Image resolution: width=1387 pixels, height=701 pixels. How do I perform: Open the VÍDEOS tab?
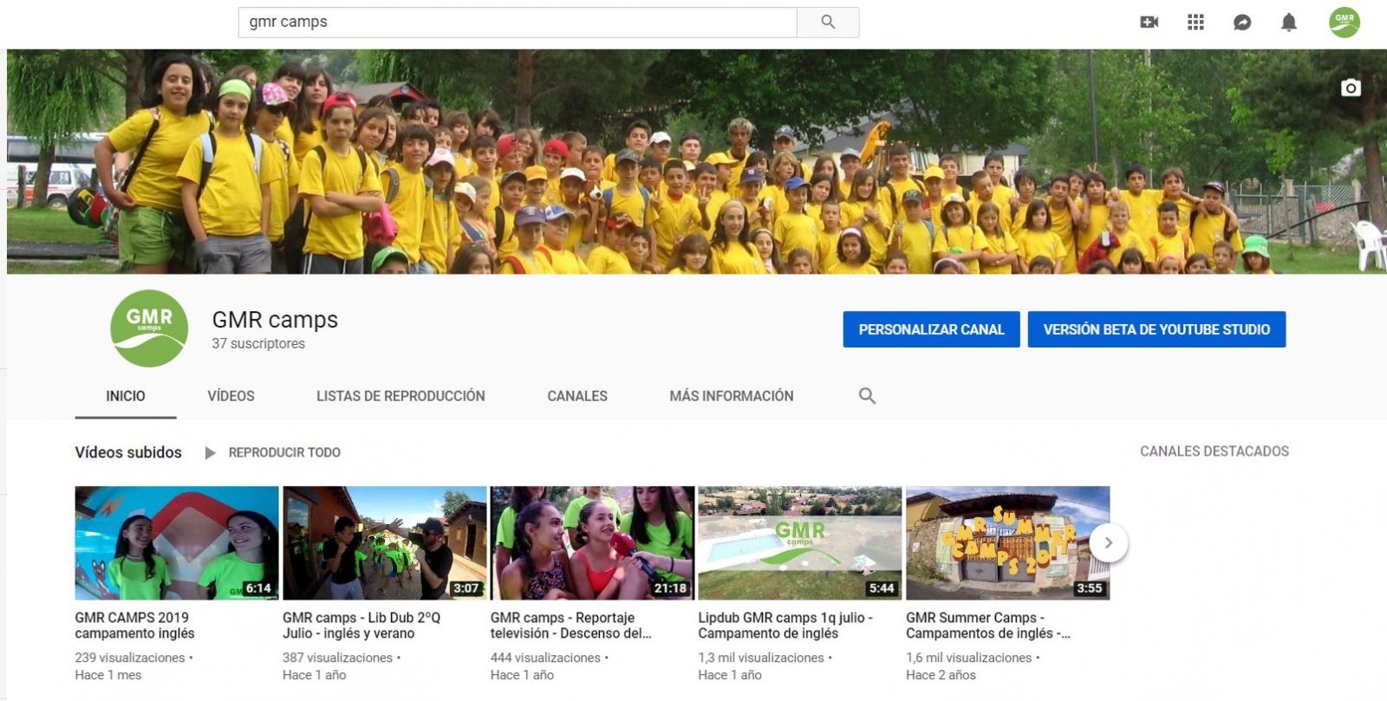231,396
